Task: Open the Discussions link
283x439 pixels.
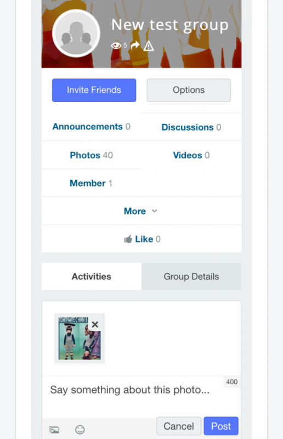Action: [188, 127]
